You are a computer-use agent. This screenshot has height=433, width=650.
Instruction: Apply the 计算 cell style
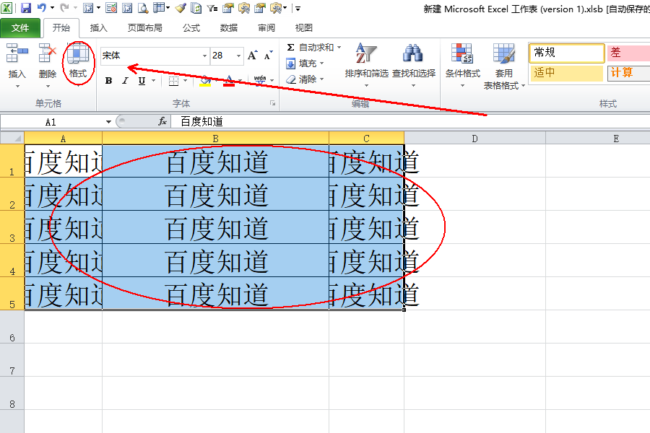coord(629,73)
